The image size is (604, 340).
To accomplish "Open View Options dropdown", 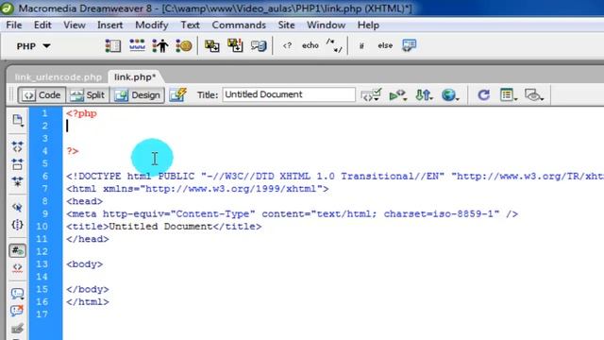I will [x=508, y=94].
